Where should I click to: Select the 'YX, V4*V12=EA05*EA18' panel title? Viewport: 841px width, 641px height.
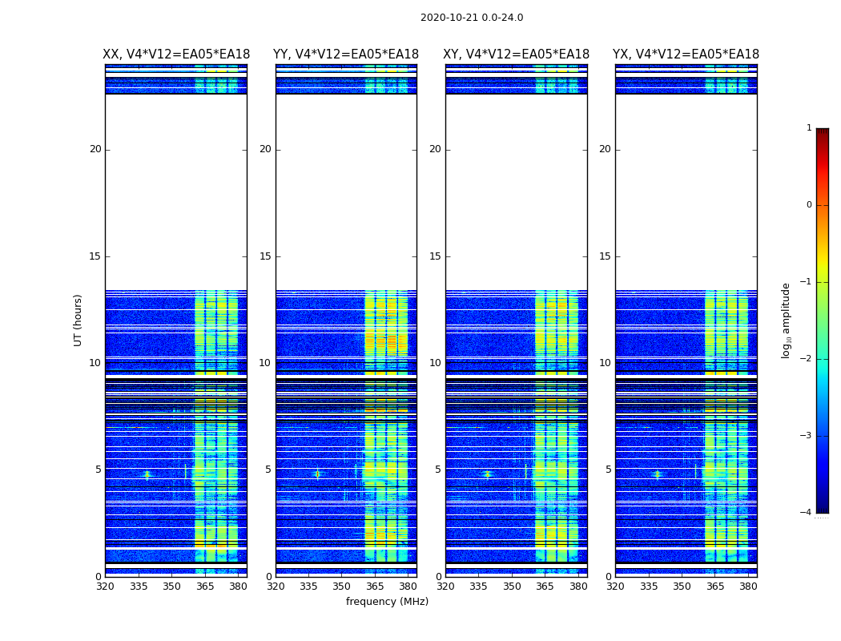click(x=686, y=54)
